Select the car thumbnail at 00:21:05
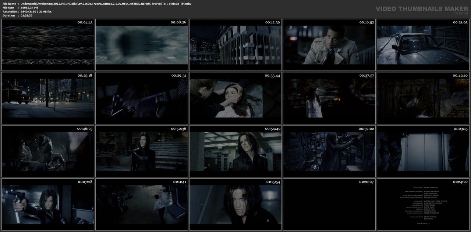The image size is (471, 232). 423,45
